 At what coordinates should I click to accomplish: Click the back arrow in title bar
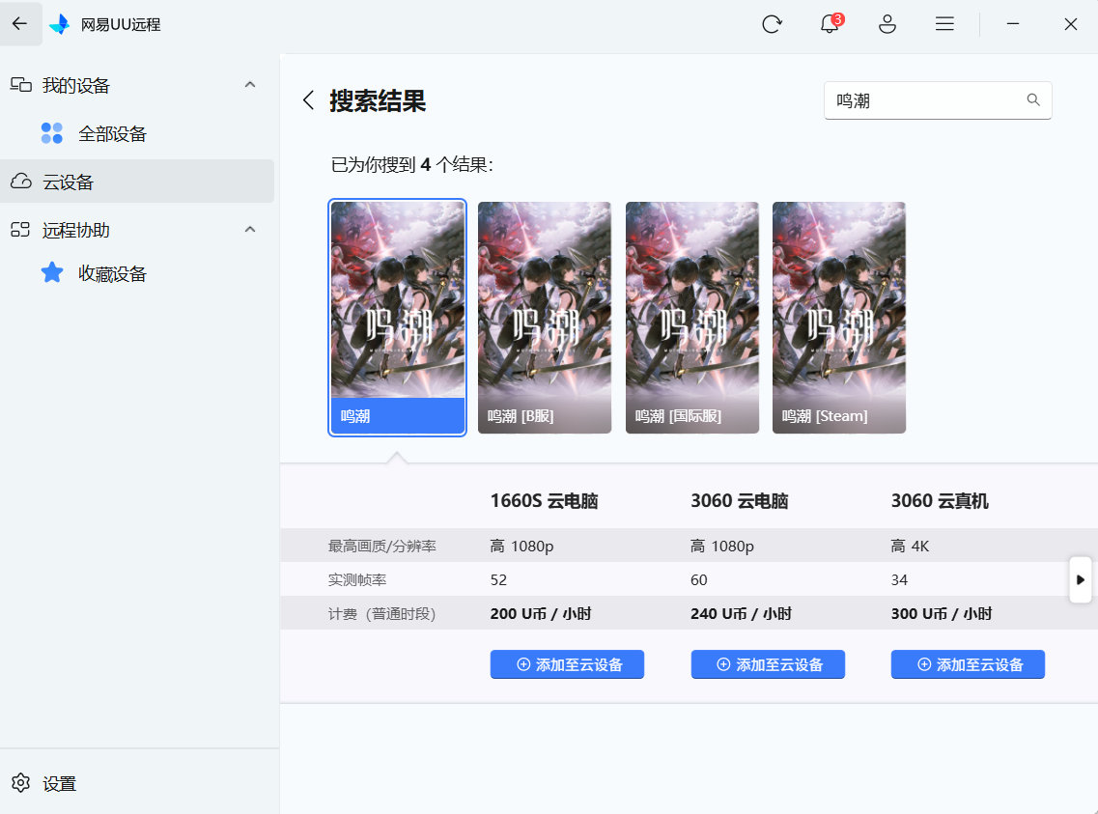point(19,23)
